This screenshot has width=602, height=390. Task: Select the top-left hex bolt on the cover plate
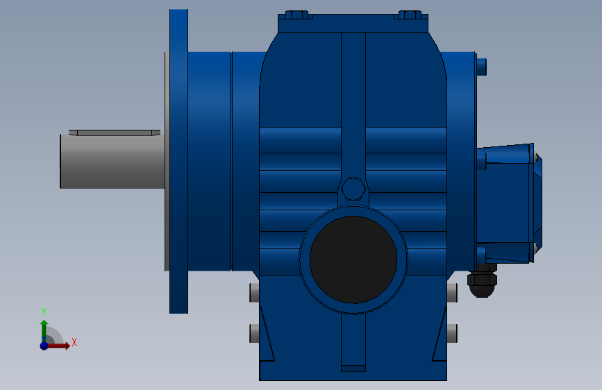pos(297,15)
